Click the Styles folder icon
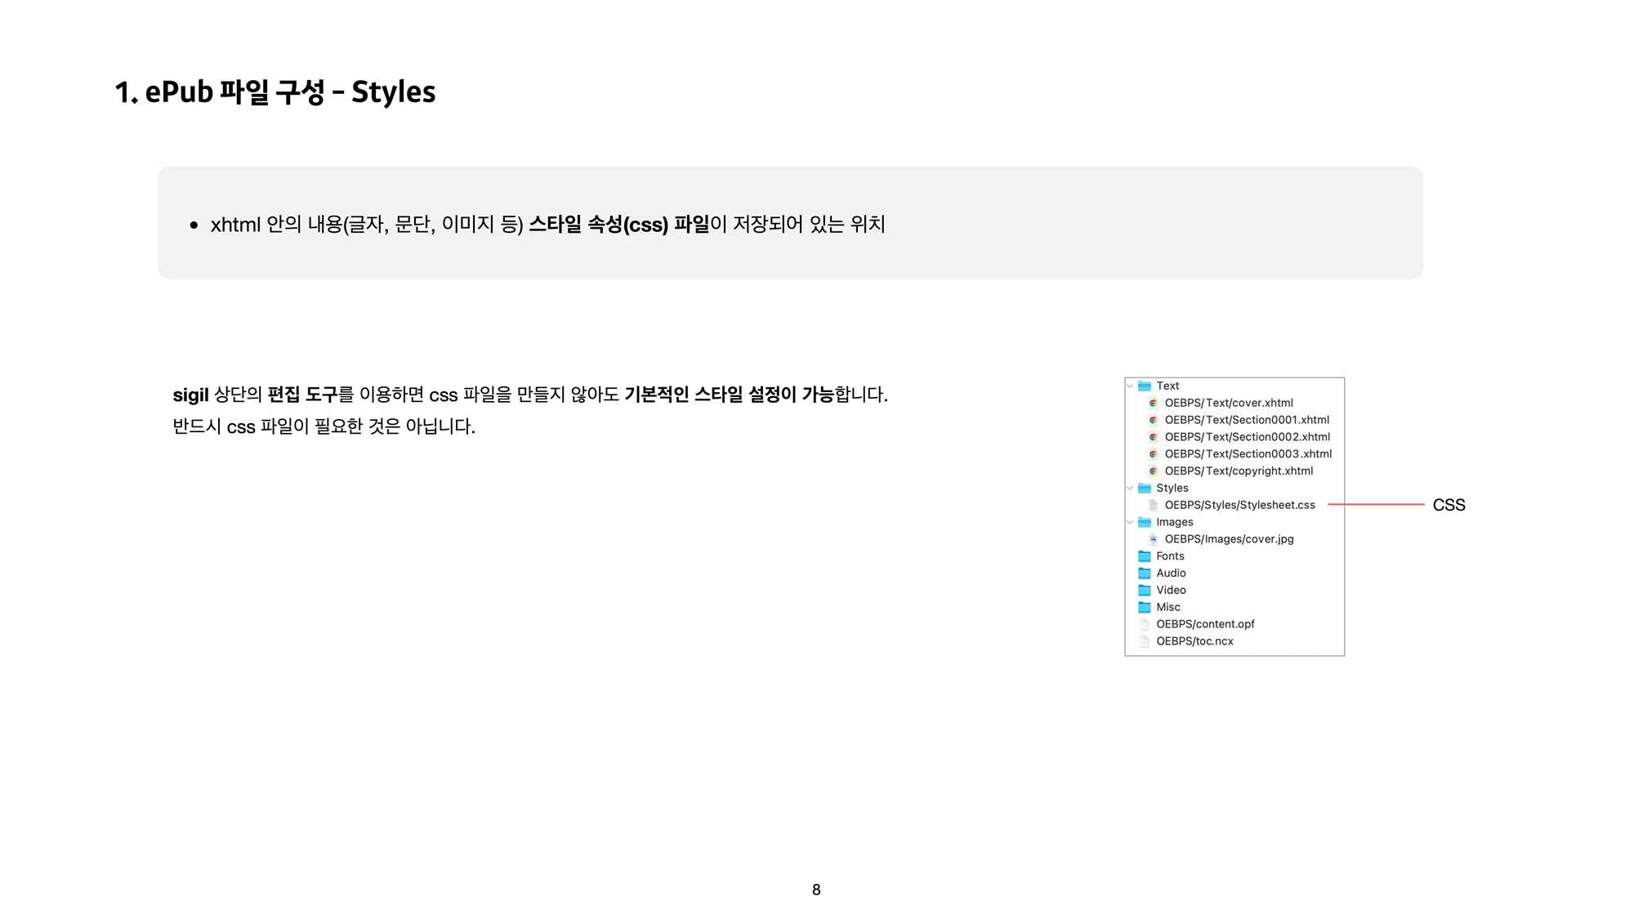The width and height of the screenshot is (1634, 919). point(1145,488)
